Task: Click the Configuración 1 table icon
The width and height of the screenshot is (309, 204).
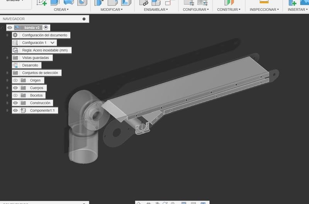Action: pyautogui.click(x=15, y=43)
